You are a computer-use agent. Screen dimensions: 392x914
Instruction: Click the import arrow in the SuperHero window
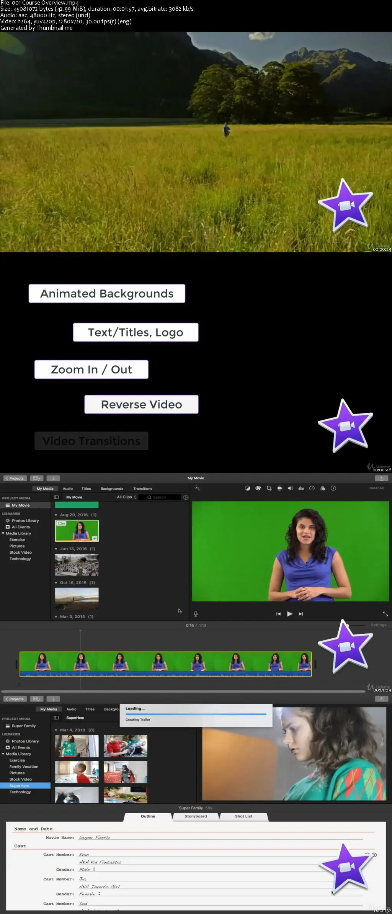53,699
